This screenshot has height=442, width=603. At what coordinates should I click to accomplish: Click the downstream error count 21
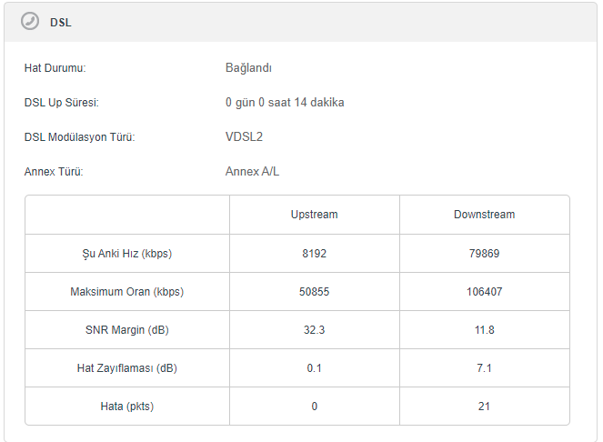coord(484,407)
